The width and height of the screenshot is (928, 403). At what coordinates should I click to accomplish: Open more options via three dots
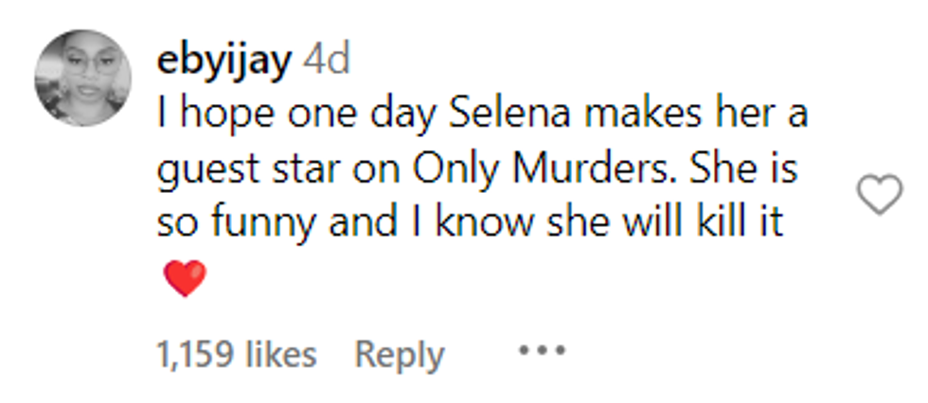(x=542, y=352)
